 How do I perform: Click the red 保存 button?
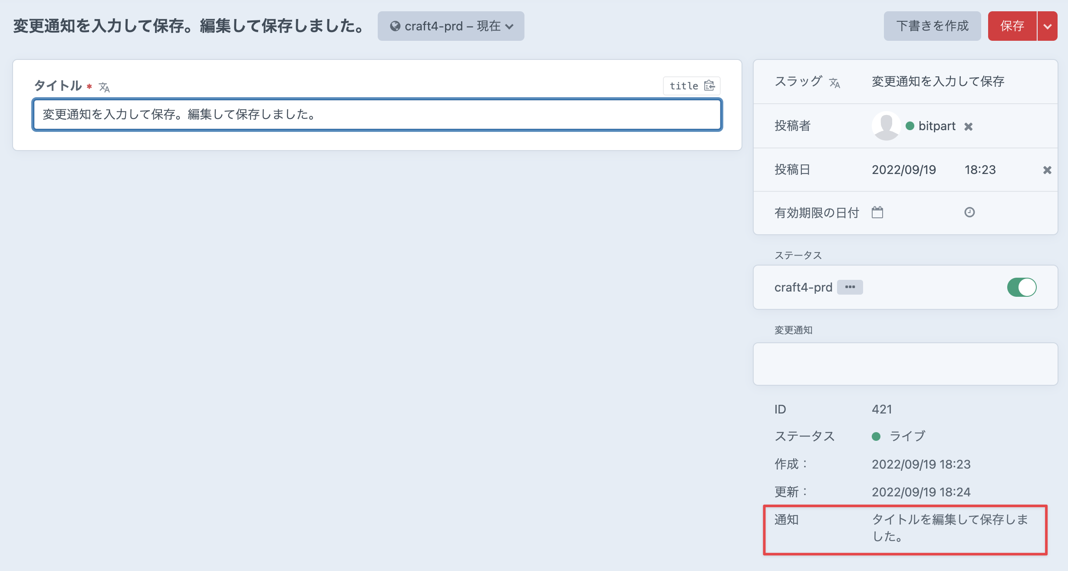(1013, 26)
